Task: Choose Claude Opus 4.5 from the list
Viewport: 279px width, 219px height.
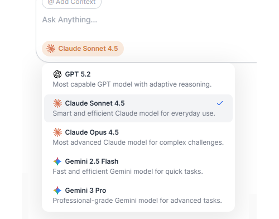Action: [x=138, y=137]
